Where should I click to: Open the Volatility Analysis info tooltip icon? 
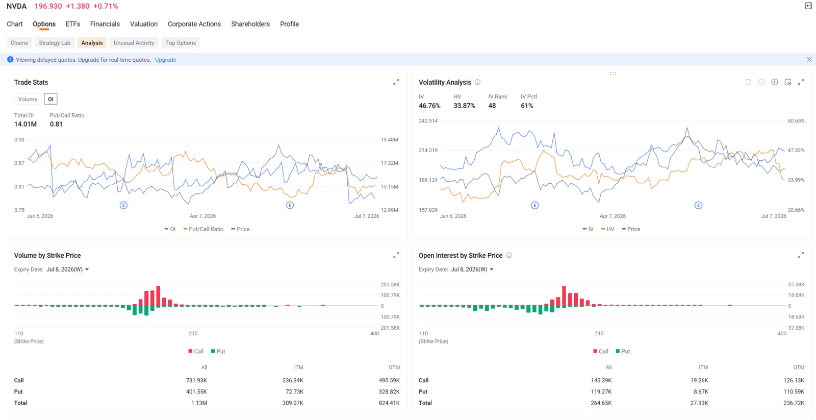tap(478, 82)
